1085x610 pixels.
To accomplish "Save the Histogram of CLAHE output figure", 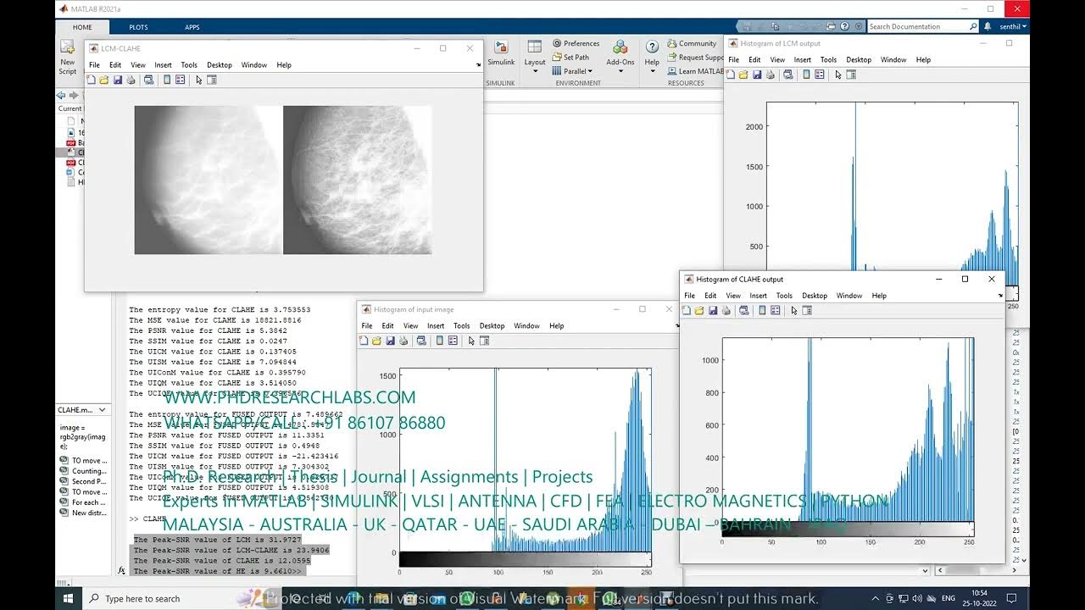I will pyautogui.click(x=712, y=310).
